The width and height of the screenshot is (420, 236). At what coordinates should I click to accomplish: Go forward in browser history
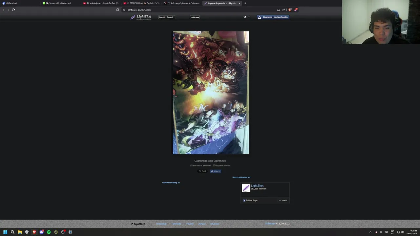point(8,10)
